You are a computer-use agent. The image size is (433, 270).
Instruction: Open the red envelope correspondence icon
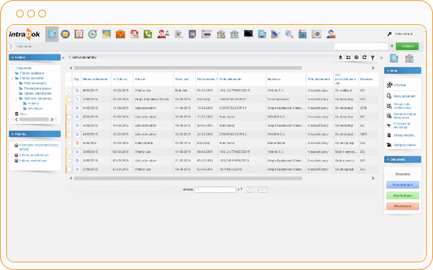pyautogui.click(x=134, y=34)
